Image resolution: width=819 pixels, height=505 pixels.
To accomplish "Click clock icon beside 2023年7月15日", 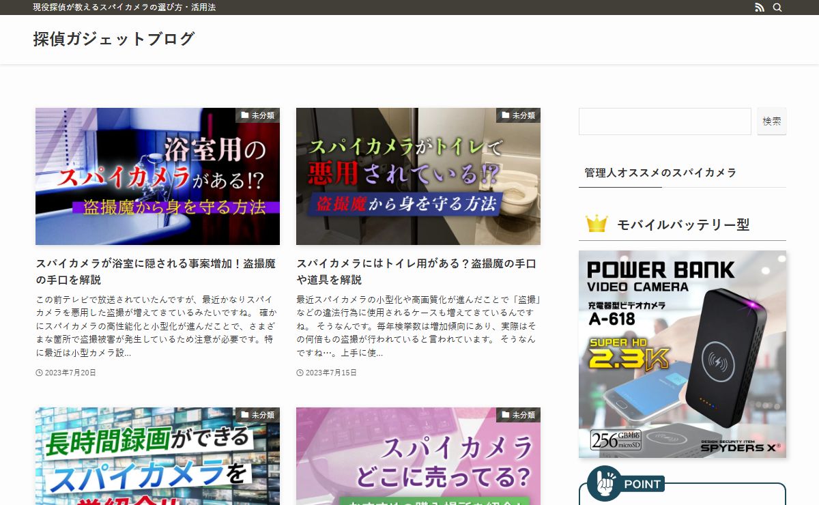I will point(300,373).
